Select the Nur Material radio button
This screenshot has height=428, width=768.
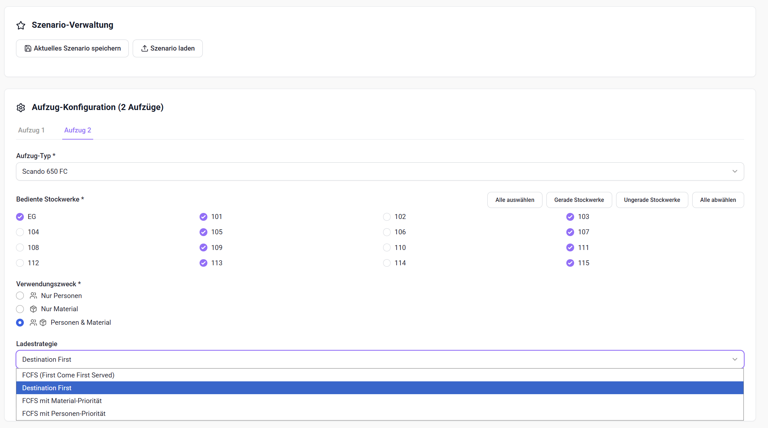[x=20, y=309]
